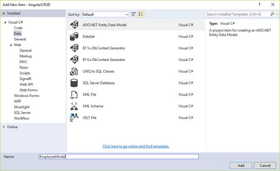Image resolution: width=280 pixels, height=171 pixels.
Task: Select the Razor category
Action: (24, 67)
